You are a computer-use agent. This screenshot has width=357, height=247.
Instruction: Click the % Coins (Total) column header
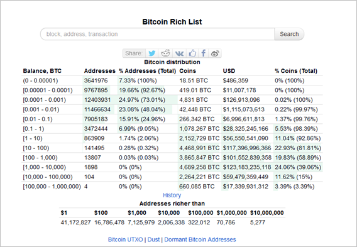click(x=296, y=71)
